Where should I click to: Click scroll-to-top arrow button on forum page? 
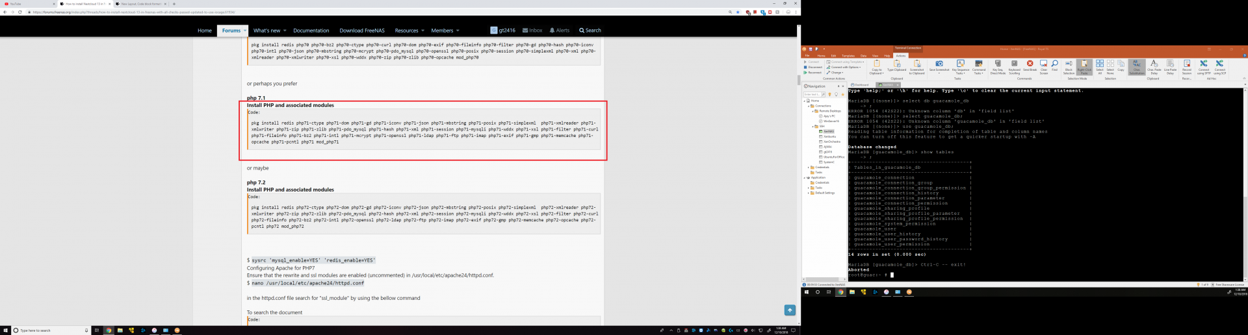(790, 310)
